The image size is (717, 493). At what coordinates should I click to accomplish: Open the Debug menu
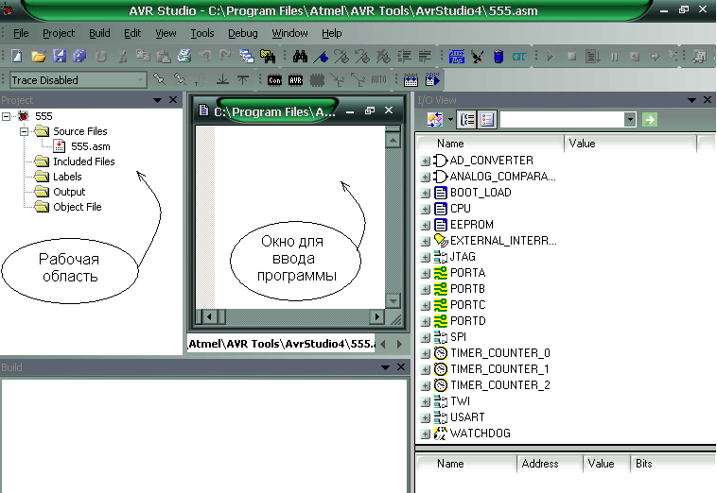pyautogui.click(x=243, y=33)
